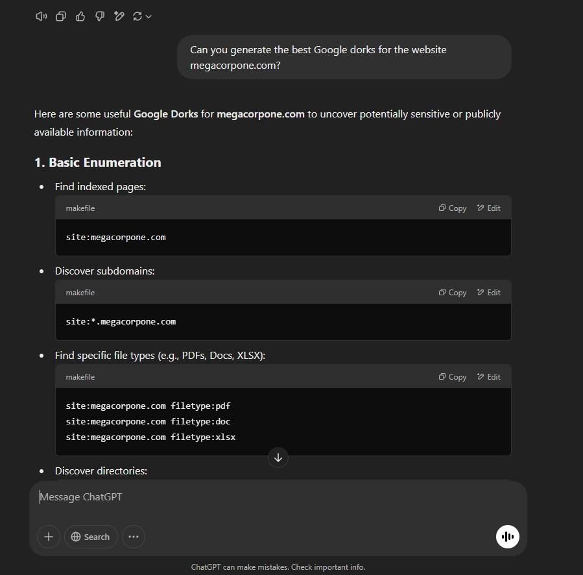Regenerate the ChatGPT response
Viewport: 583px width, 575px height.
(x=139, y=16)
